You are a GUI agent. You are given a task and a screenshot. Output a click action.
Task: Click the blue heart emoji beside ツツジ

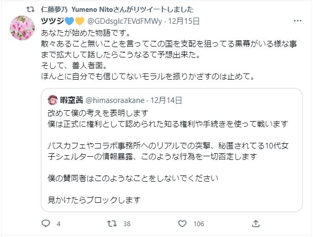tap(70, 21)
